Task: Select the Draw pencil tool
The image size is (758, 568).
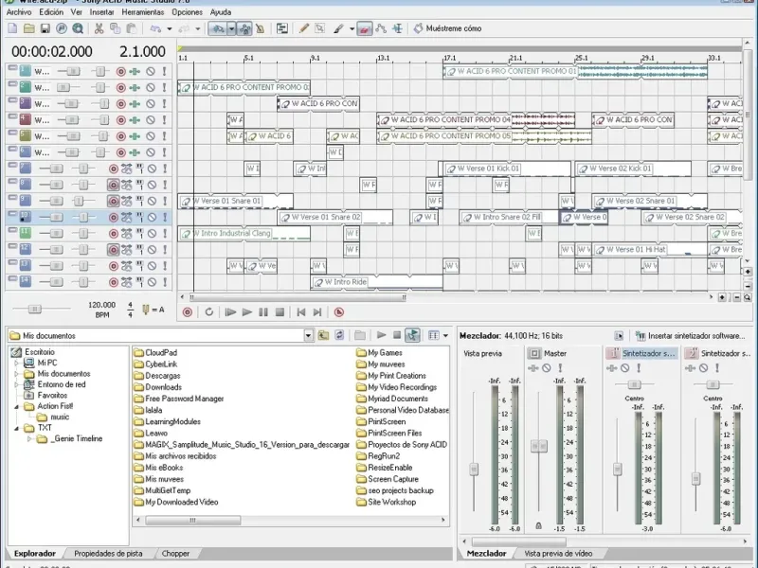Action: [x=304, y=29]
